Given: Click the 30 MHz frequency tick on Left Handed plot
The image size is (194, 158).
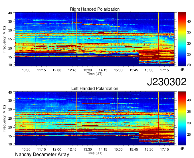Looking at the screenshot, I should coord(10,109).
